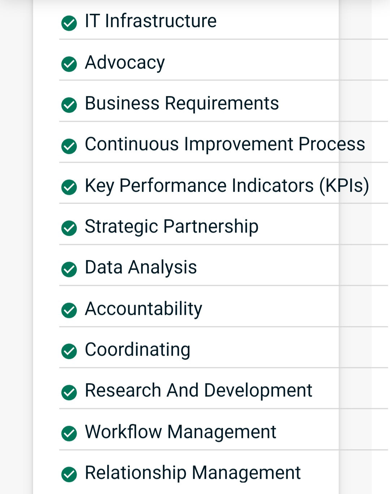Toggle the Workflow Management check circle

(69, 433)
